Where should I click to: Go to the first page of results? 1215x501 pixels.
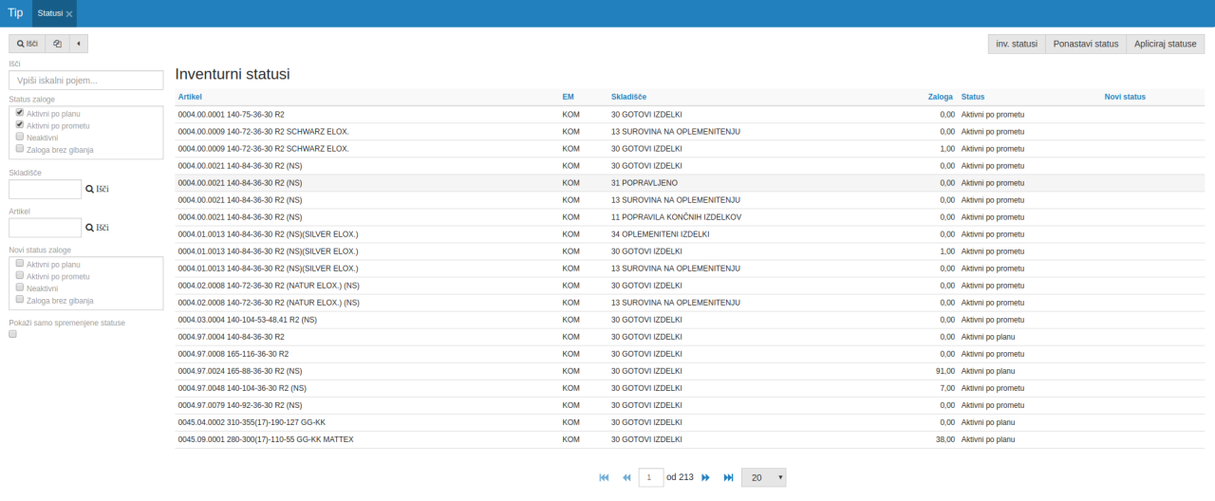tap(604, 477)
